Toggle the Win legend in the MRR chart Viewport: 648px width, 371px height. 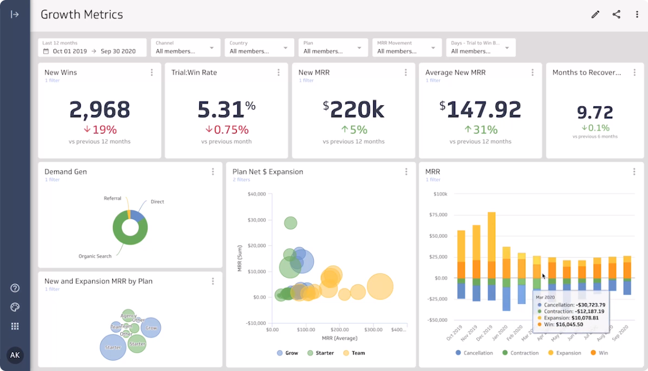[x=599, y=353]
